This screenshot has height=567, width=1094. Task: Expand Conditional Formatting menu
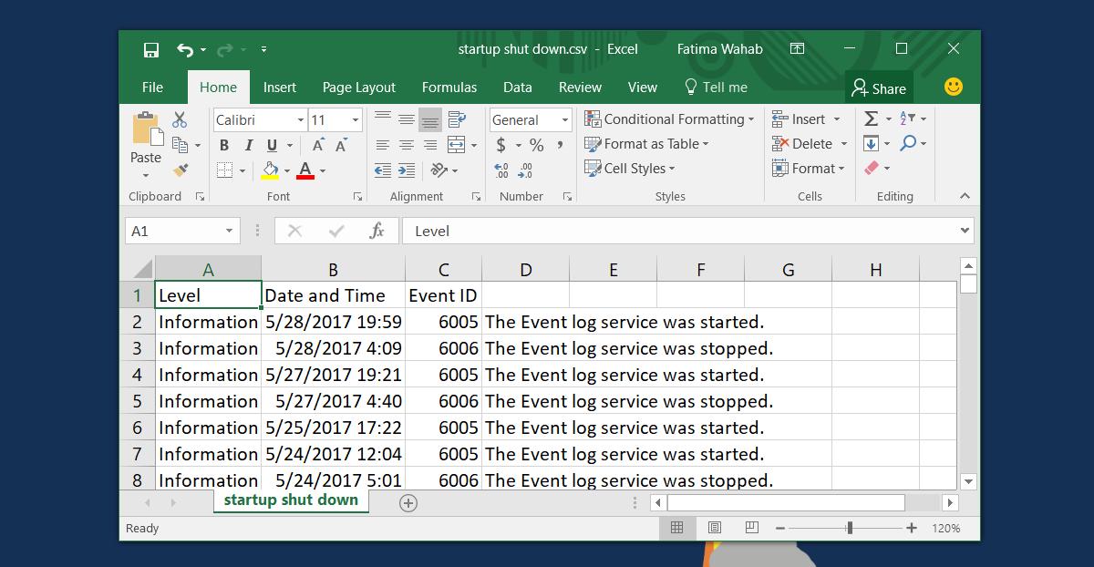(670, 119)
